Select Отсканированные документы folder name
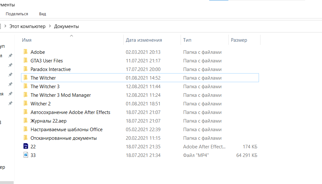The height and width of the screenshot is (184, 322). (64, 138)
